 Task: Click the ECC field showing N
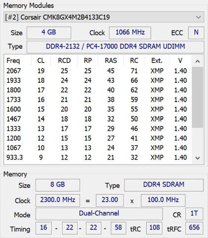(196, 33)
